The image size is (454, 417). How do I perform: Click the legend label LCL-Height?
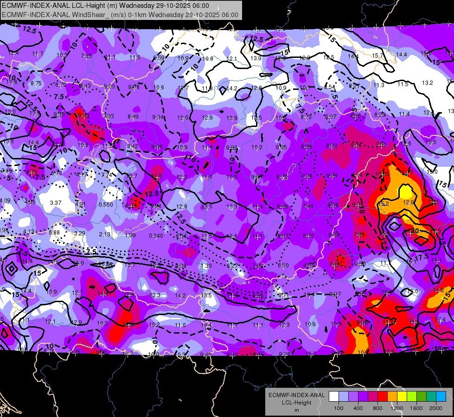(296, 403)
